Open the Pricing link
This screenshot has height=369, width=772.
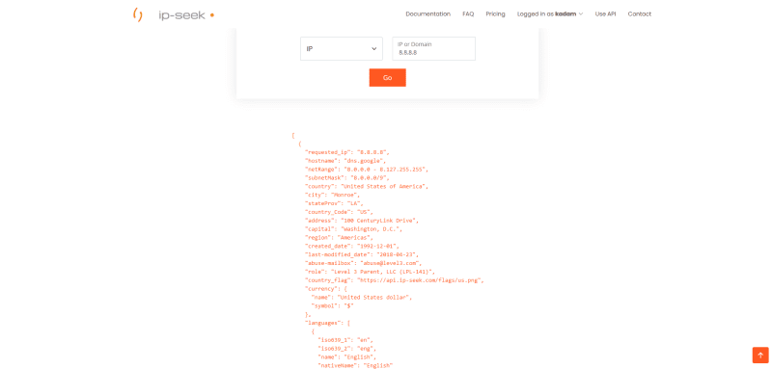point(495,14)
